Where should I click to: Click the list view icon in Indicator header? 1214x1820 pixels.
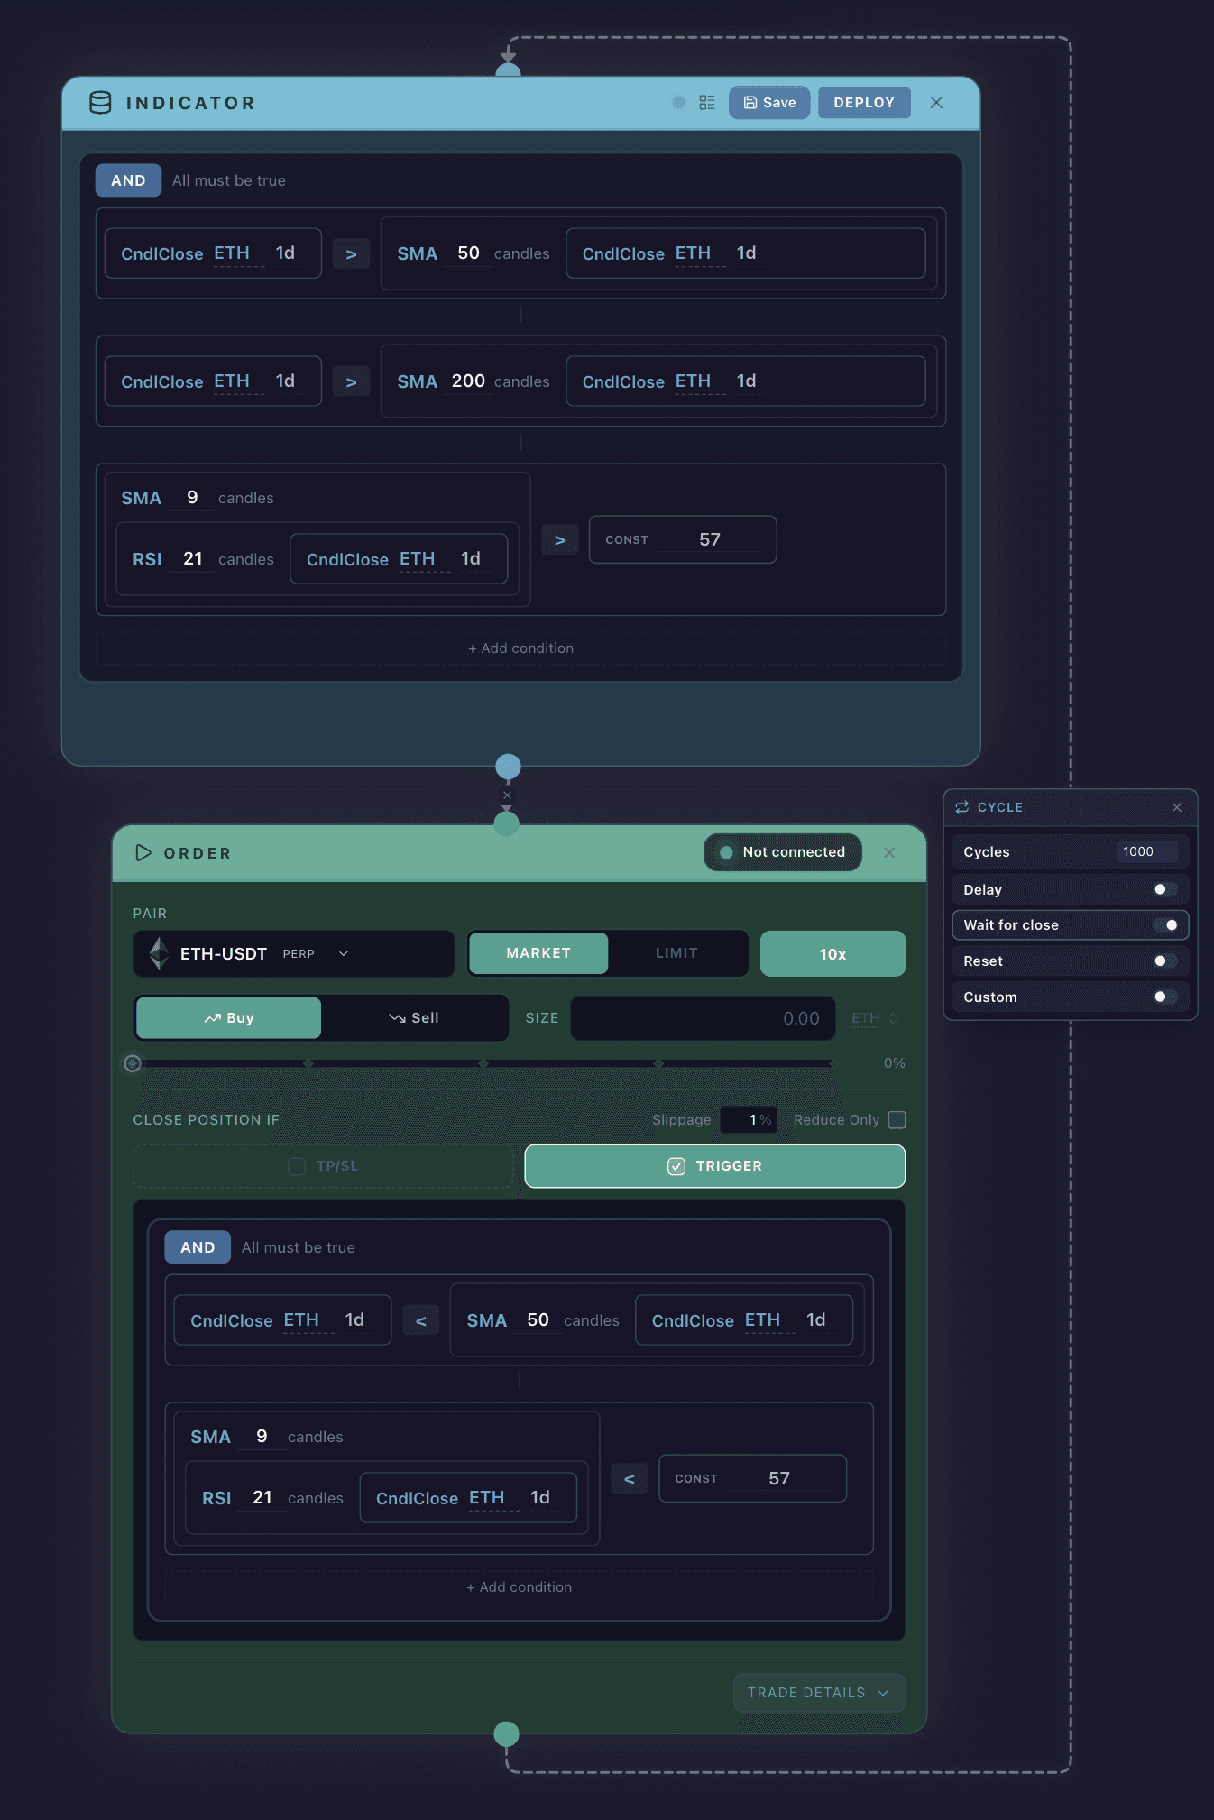click(707, 103)
